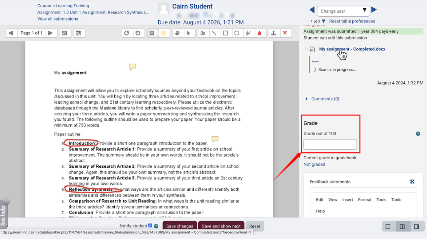This screenshot has width=427, height=239.
Task: Open the 1.3 Unit 1 Assignment link
Action: click(93, 12)
